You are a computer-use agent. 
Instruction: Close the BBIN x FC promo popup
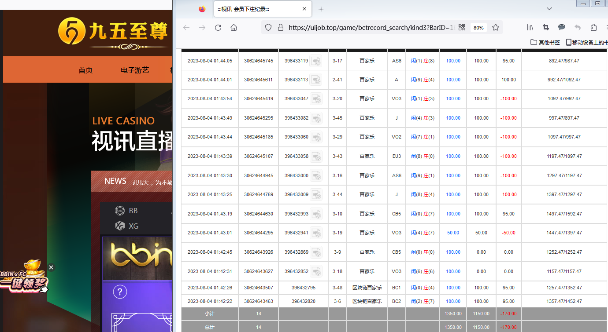51,267
